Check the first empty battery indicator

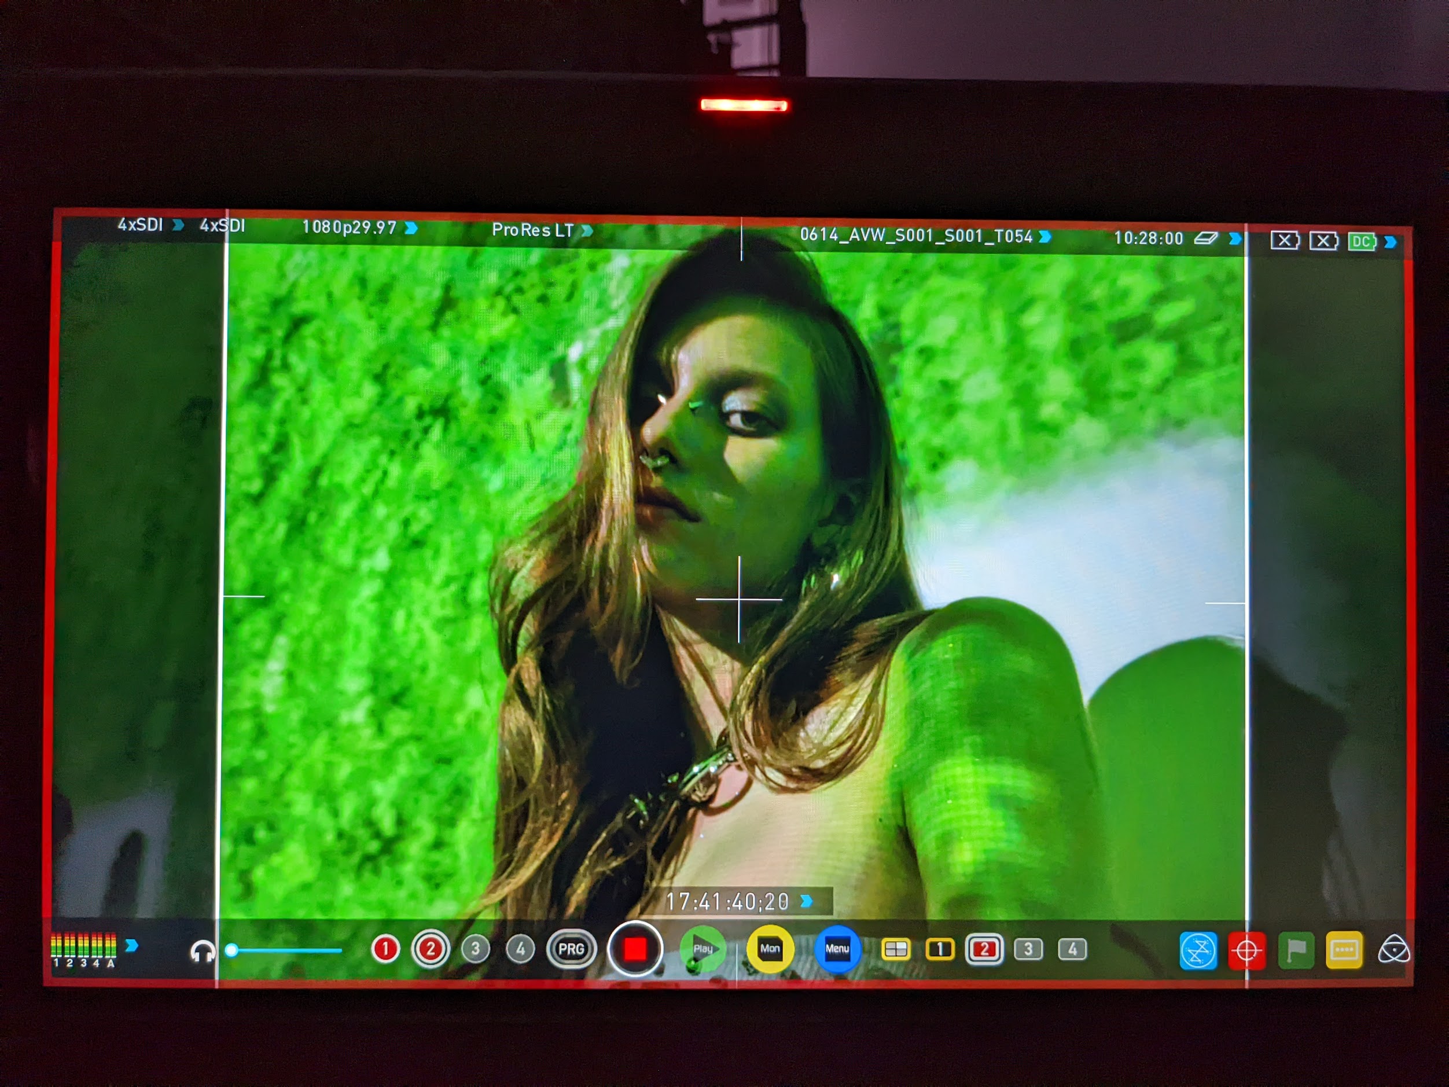tap(1285, 240)
